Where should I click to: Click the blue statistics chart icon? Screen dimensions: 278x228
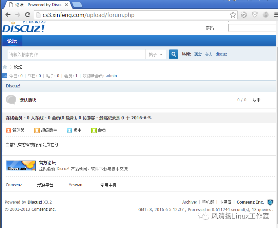pos(5,76)
